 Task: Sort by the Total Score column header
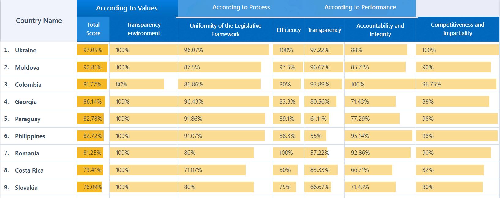[x=93, y=29]
